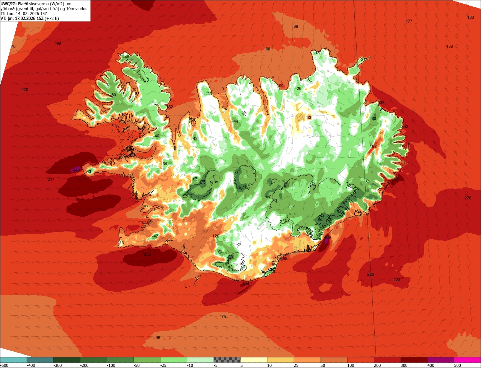This screenshot has width=481, height=368.
Task: Select the value 217 west of Snæfellsnes
Action: [x=51, y=179]
